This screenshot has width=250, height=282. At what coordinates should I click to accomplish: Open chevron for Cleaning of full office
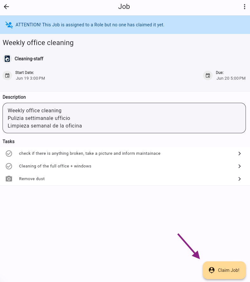coord(240,166)
